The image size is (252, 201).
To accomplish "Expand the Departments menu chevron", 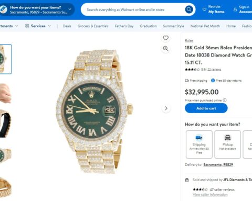I will (x=17, y=26).
